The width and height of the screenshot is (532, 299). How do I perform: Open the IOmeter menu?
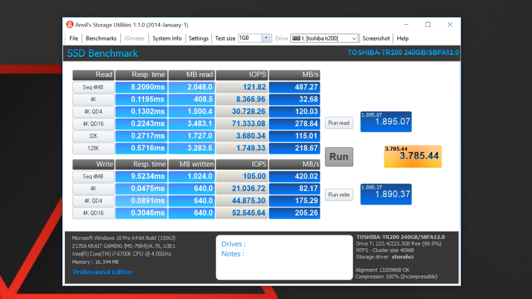pos(134,38)
